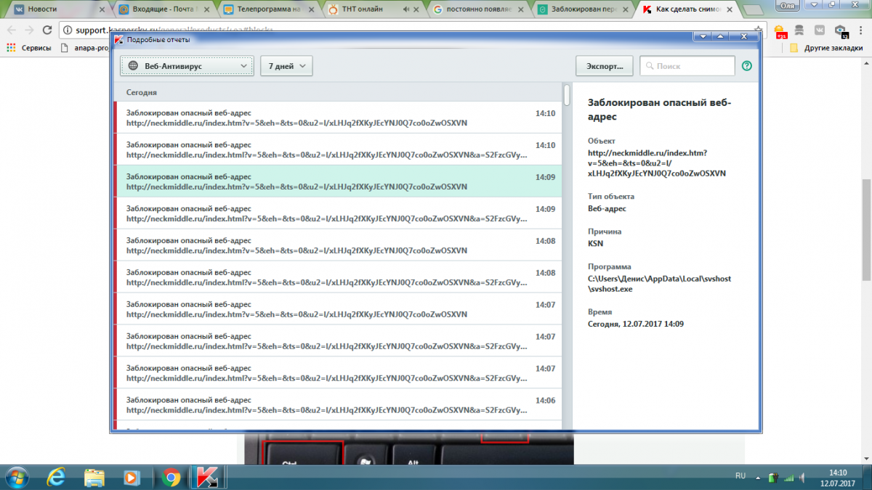Click the Оля profile button in Chrome
Screen dimensions: 872x490
786,4
